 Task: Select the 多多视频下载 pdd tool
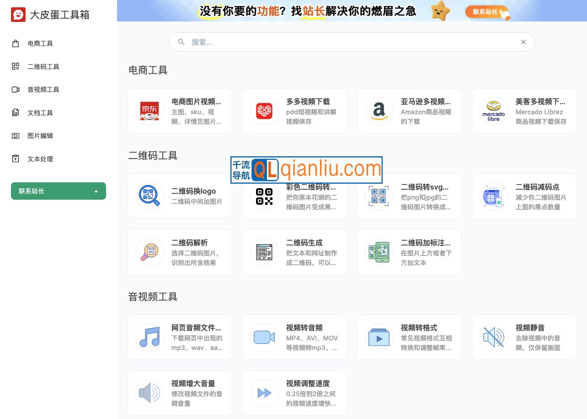point(294,111)
